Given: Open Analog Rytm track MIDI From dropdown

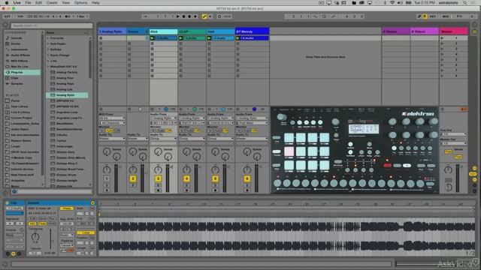Looking at the screenshot, I should click(112, 118).
